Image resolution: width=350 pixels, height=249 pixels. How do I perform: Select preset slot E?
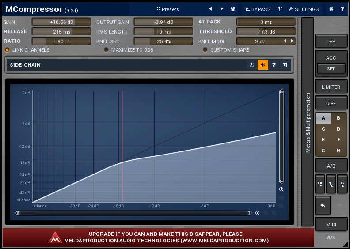click(x=323, y=140)
